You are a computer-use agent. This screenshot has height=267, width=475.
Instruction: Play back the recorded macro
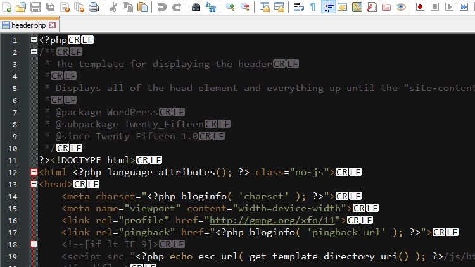click(x=449, y=7)
